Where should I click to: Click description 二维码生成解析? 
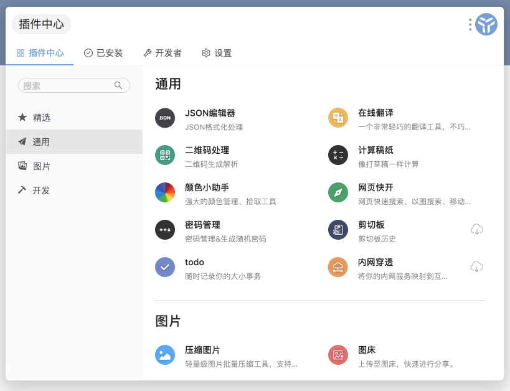(212, 164)
